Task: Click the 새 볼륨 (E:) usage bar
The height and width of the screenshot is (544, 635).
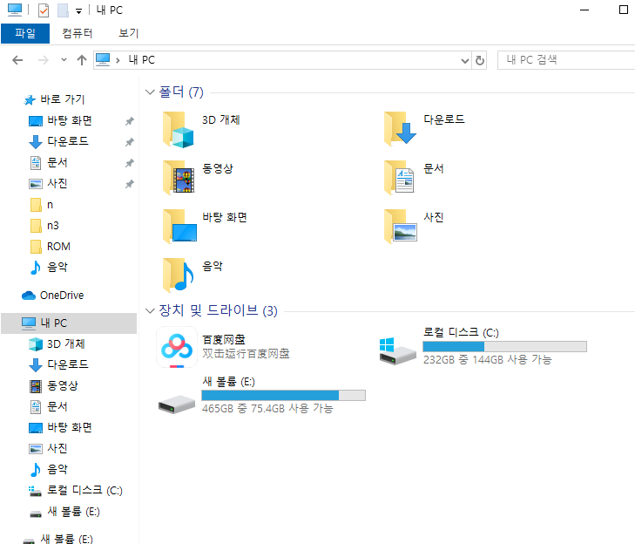Action: [x=283, y=395]
